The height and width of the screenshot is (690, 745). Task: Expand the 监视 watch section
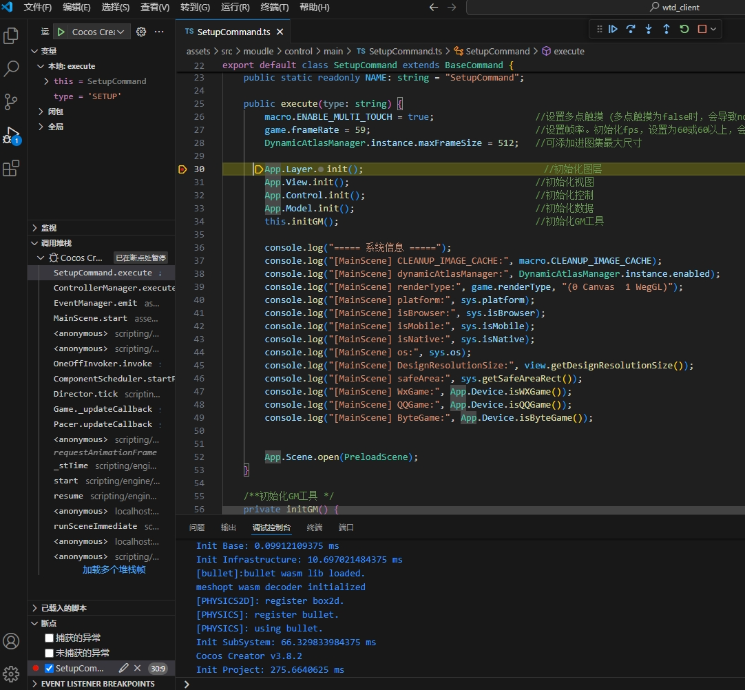pos(48,228)
